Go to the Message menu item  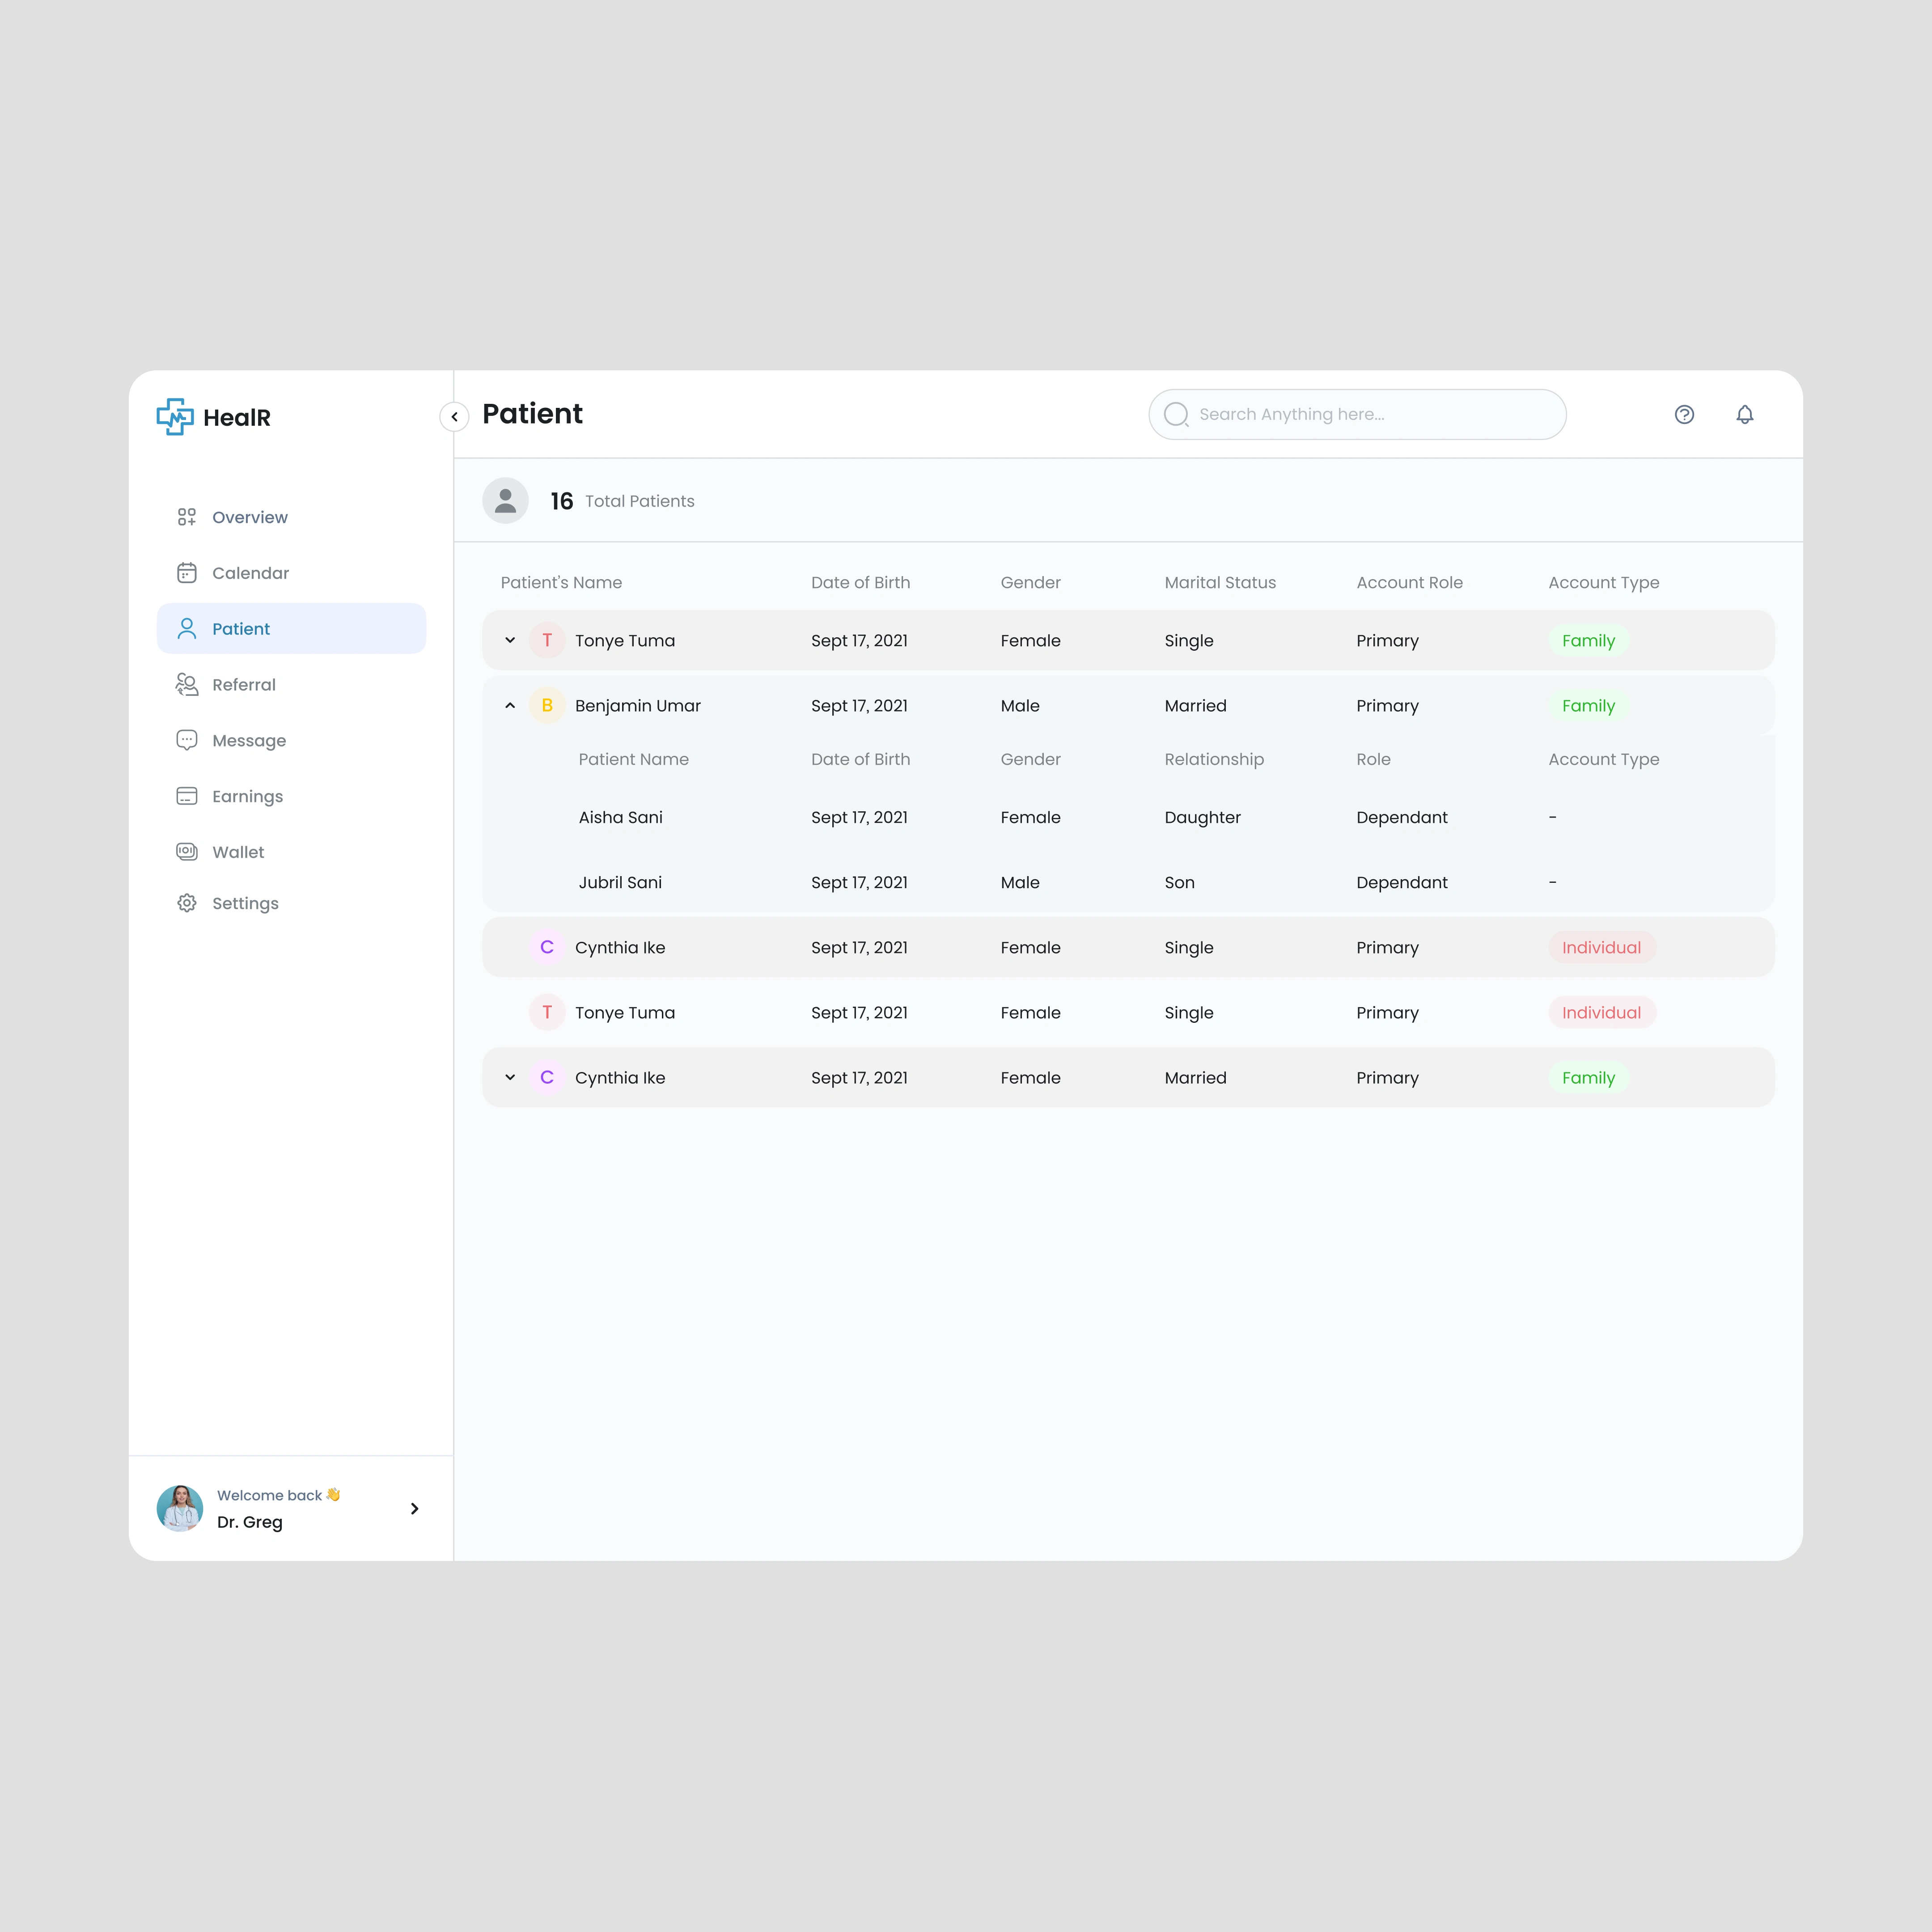point(249,741)
